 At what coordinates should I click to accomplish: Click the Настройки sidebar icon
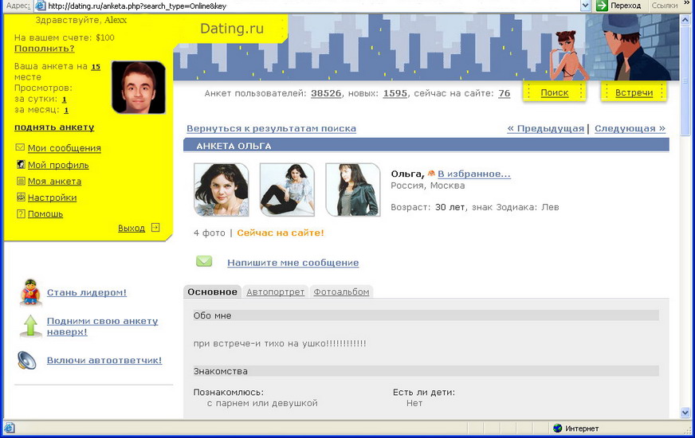coord(21,197)
